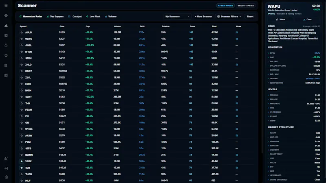The height and width of the screenshot is (183, 326).
Task: Open the Wah Fu Education news headline
Action: 293,35
